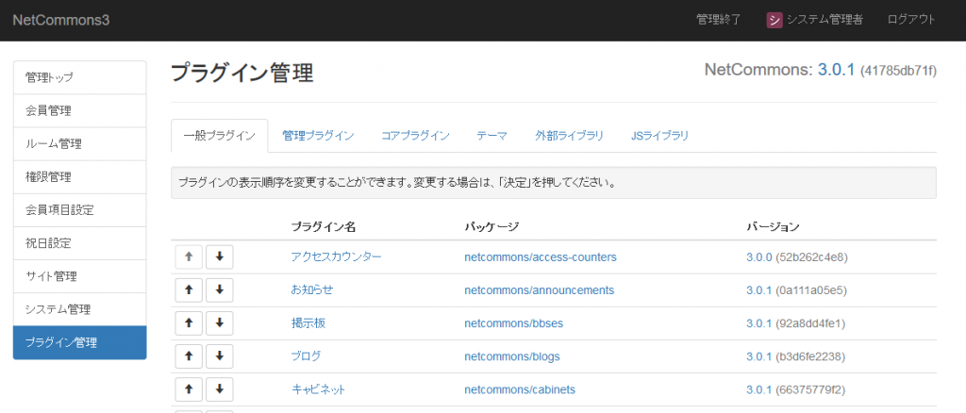
Task: Open 祝日設定 in sidebar
Action: click(x=79, y=243)
